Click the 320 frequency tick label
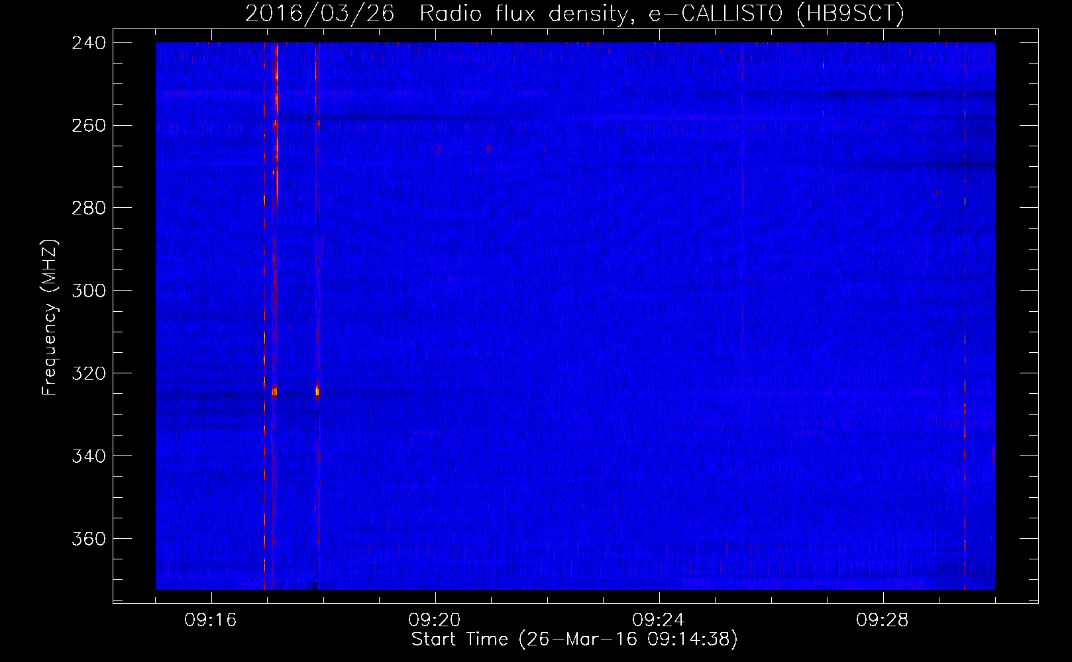The image size is (1072, 662). (88, 374)
